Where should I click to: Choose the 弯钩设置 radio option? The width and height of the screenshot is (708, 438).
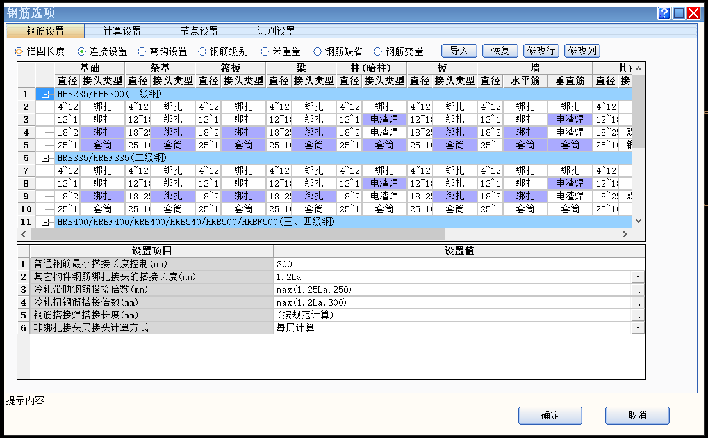pos(163,52)
